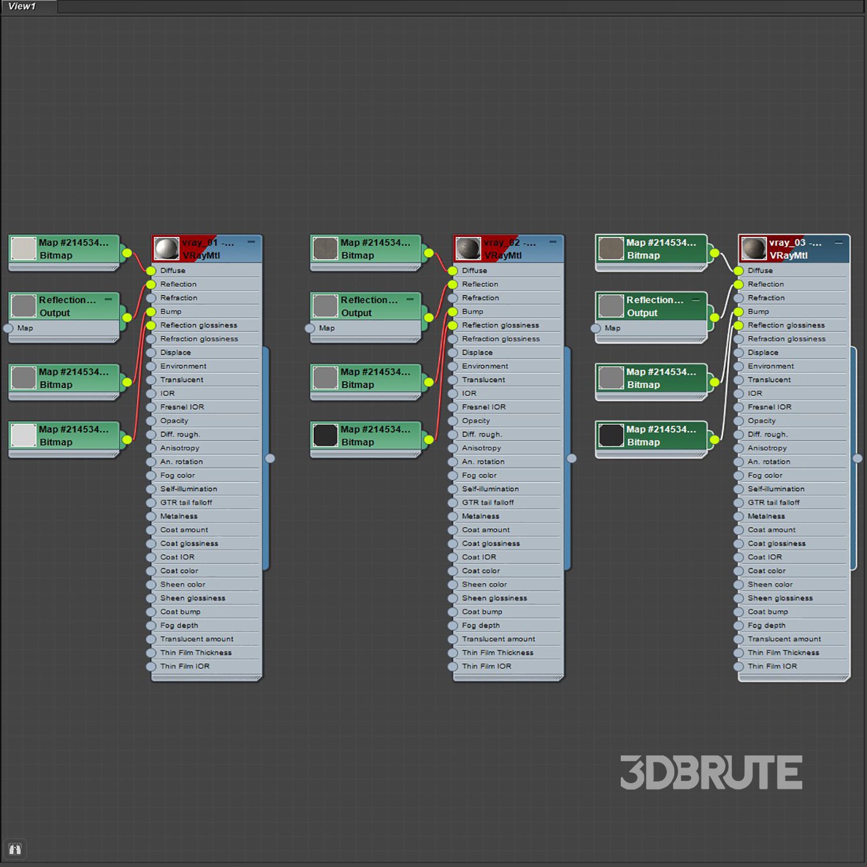The width and height of the screenshot is (867, 867).
Task: Collapse the vray_02 VRayMtl node
Action: coord(553,242)
